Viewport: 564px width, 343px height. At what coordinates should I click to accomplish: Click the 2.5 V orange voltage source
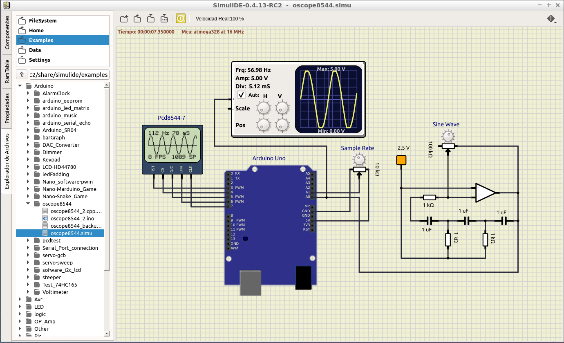click(x=401, y=160)
